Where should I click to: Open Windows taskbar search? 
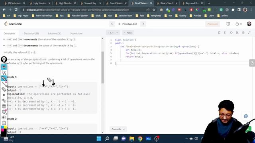pos(107,139)
